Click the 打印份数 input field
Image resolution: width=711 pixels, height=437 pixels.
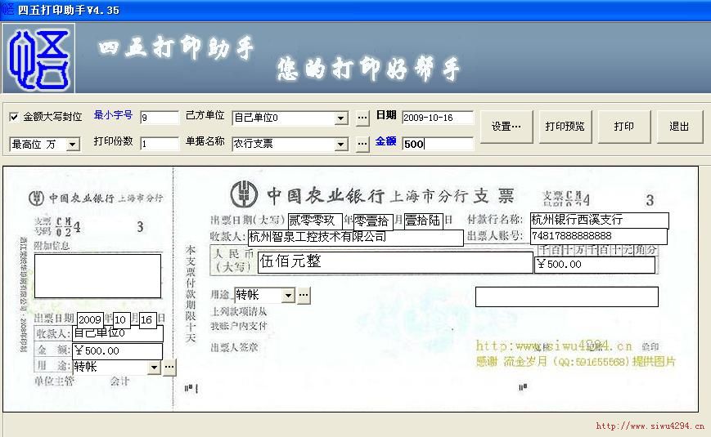coord(159,144)
